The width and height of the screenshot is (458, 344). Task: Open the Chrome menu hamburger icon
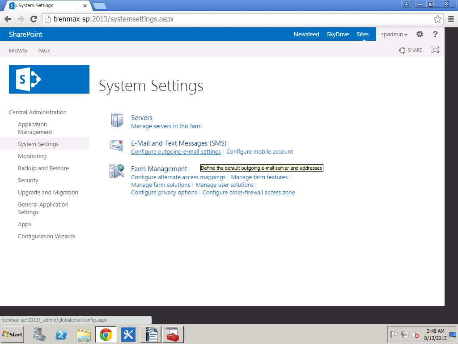[x=451, y=19]
